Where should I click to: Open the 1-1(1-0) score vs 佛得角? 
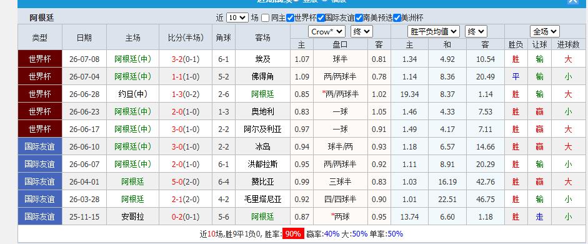coord(186,76)
